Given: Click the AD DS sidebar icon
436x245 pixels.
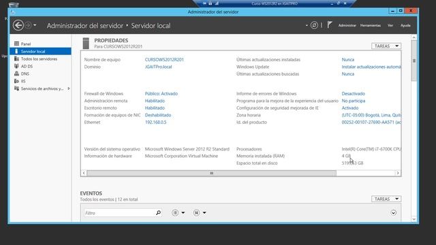Looking at the screenshot, I should (x=16, y=66).
